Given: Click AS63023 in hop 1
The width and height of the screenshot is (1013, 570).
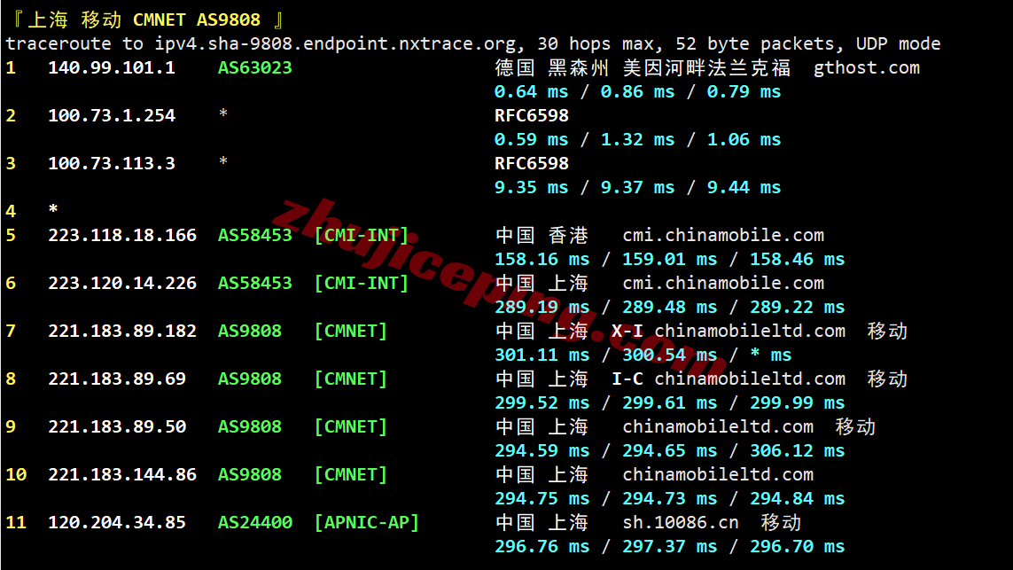Looking at the screenshot, I should [x=255, y=68].
